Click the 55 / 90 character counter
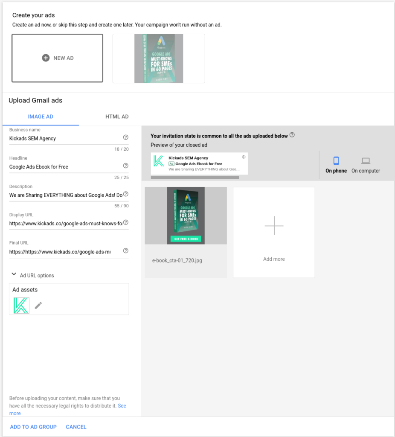Image resolution: width=395 pixels, height=437 pixels. (122, 206)
